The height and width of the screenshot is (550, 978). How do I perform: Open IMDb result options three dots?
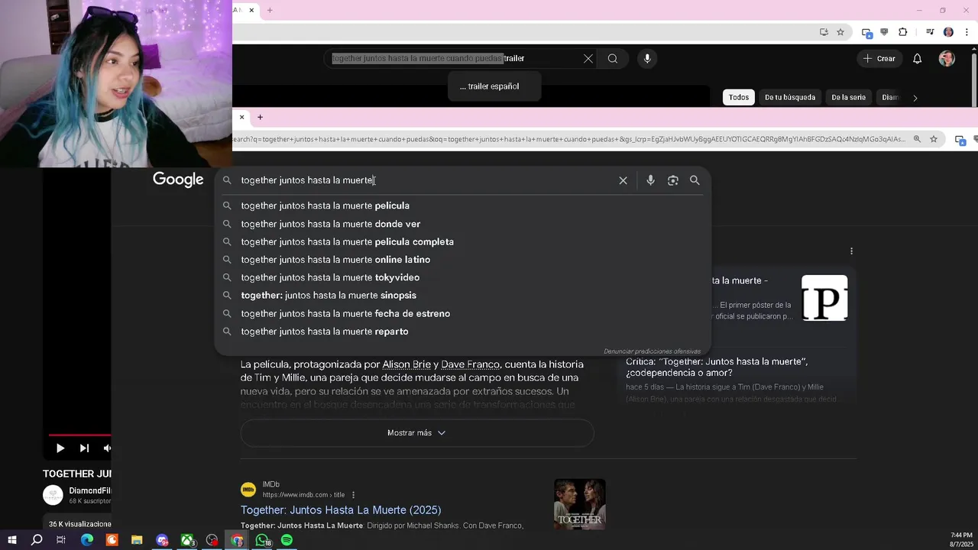[x=353, y=495]
